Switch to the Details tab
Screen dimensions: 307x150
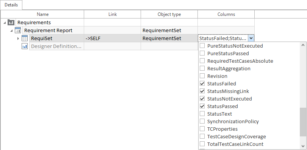(11, 5)
